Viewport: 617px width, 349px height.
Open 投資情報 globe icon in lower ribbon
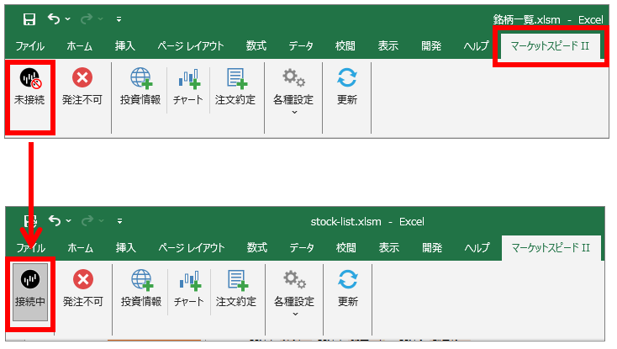pos(141,289)
